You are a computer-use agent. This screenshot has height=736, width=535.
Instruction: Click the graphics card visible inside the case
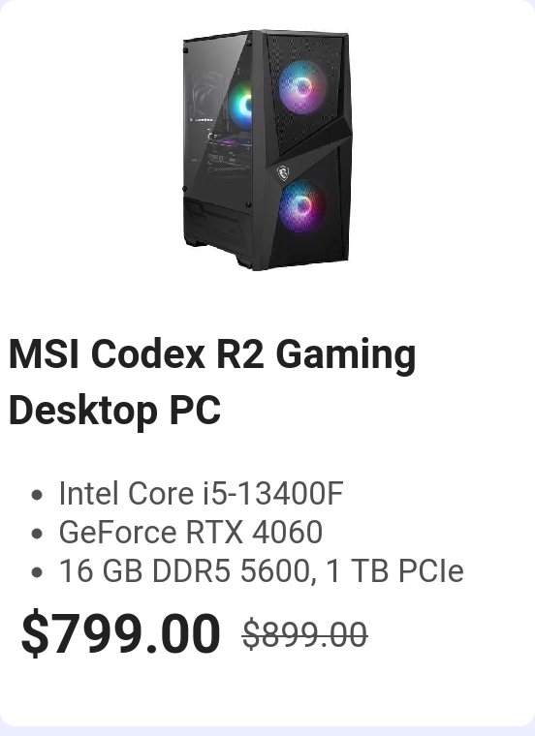click(228, 140)
